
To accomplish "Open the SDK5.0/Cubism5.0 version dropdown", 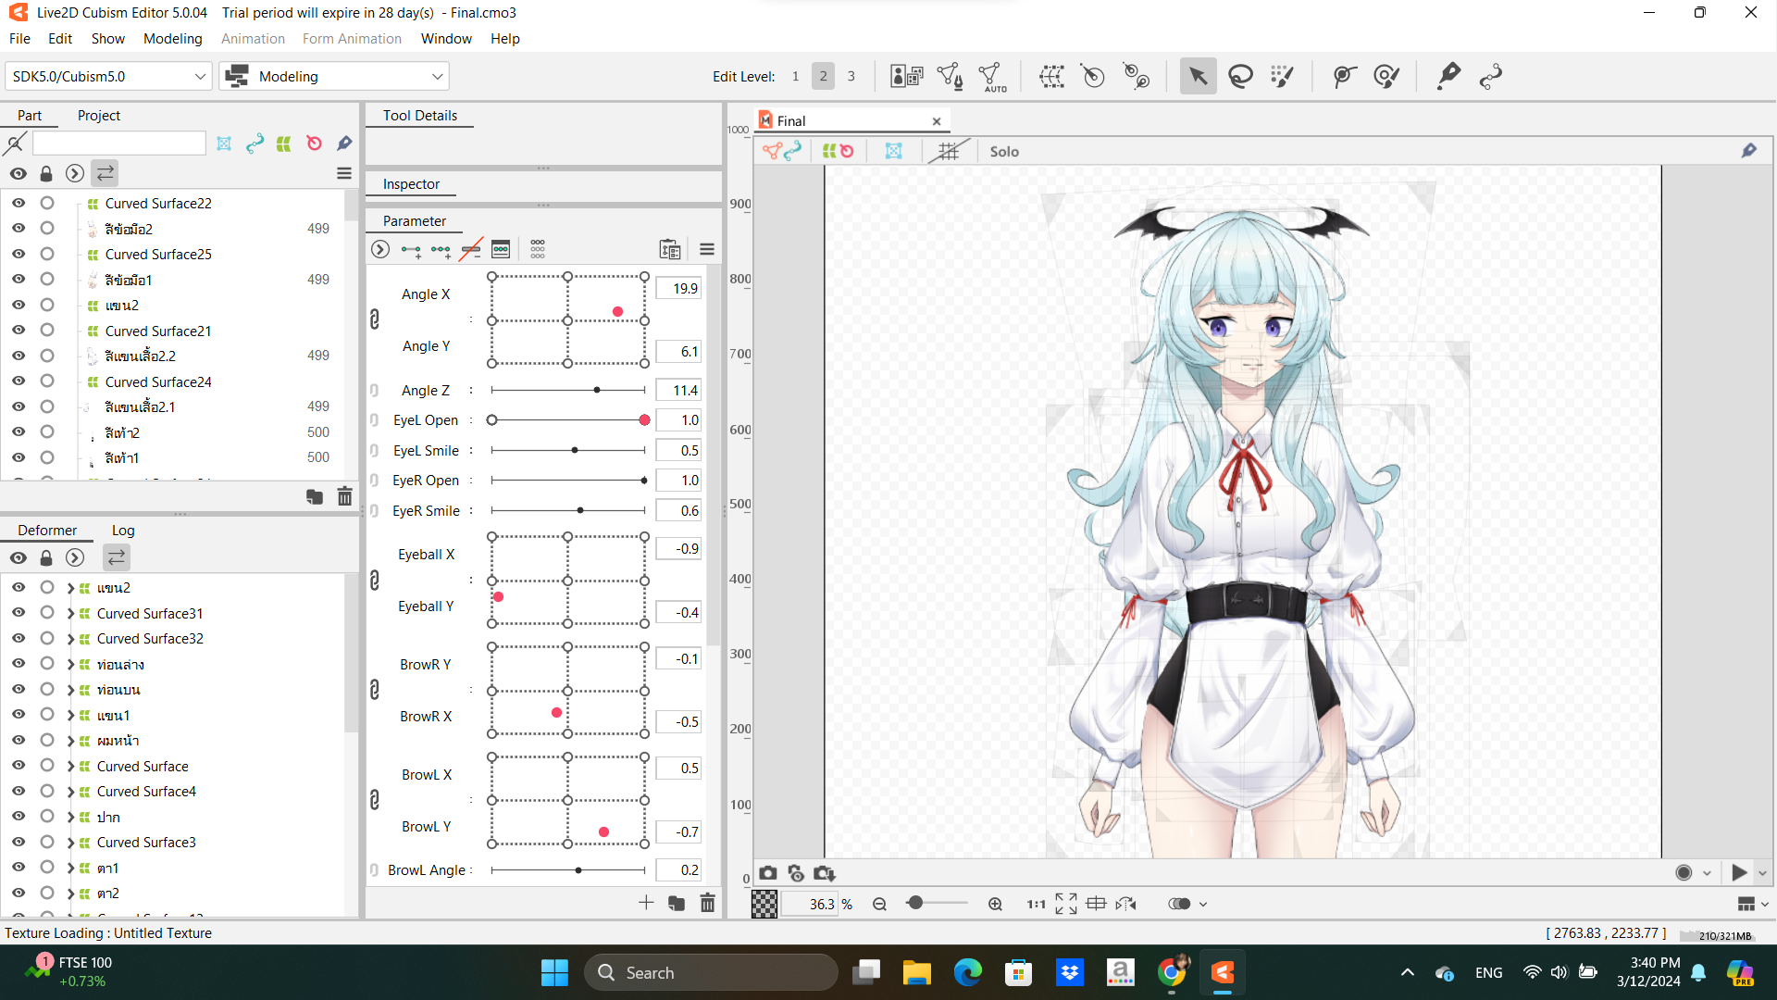I will coord(108,76).
